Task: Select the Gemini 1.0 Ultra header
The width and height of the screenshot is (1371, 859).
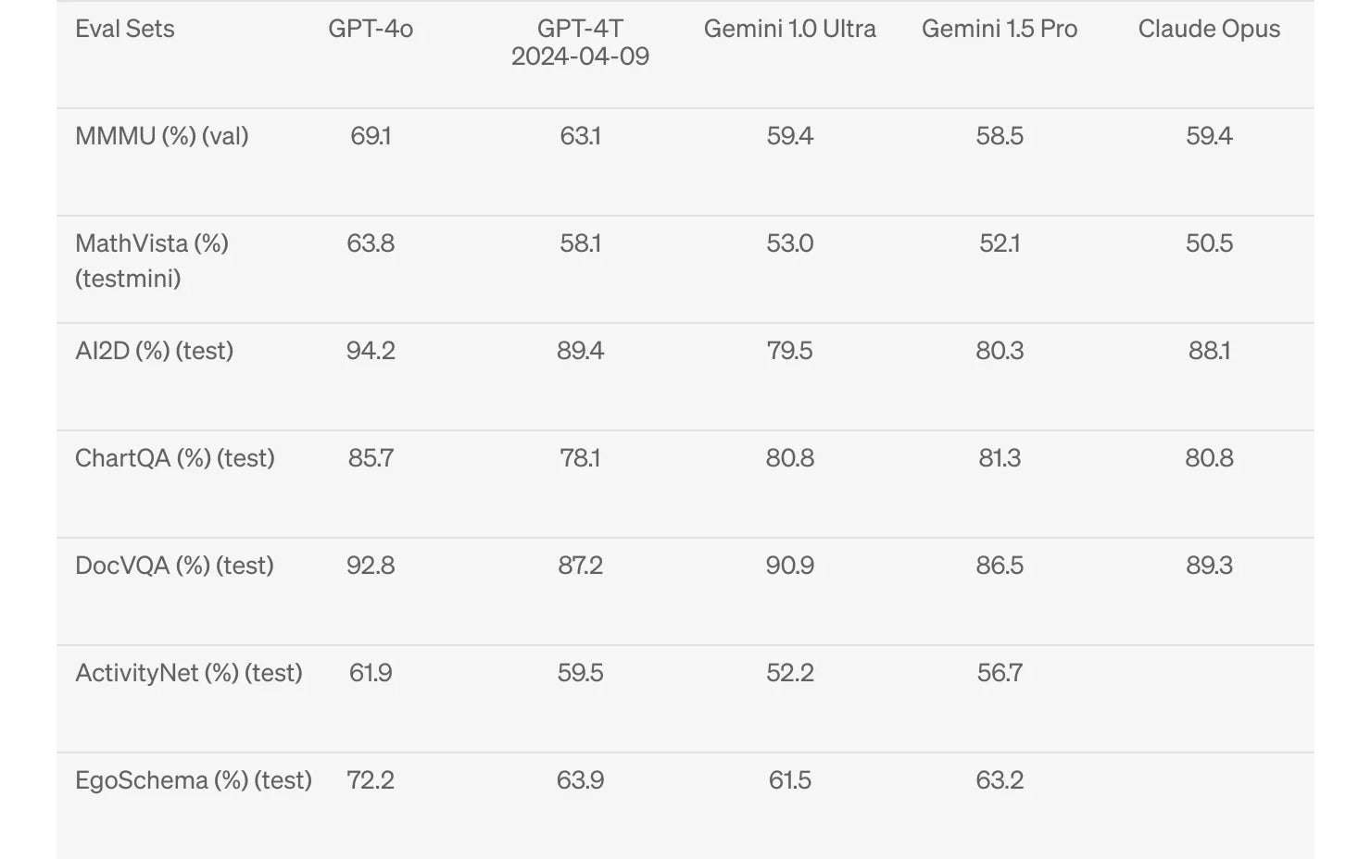Action: coord(789,29)
